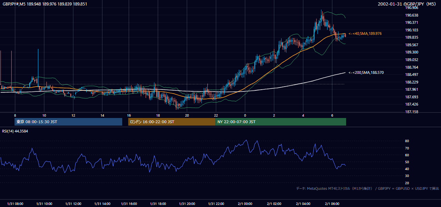Click hour tick 18 under the price chart
This screenshot has width=441, height=207.
click(158, 115)
